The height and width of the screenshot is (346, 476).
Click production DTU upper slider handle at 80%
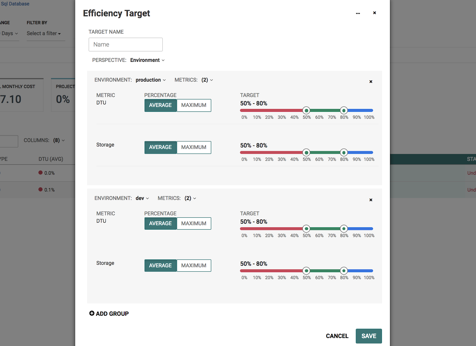coord(344,111)
